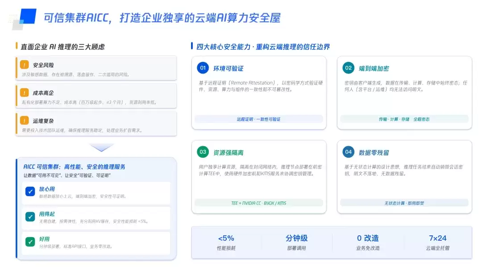Click the 01 number badge for 环境可验证
The image size is (482, 267).
tap(203, 68)
